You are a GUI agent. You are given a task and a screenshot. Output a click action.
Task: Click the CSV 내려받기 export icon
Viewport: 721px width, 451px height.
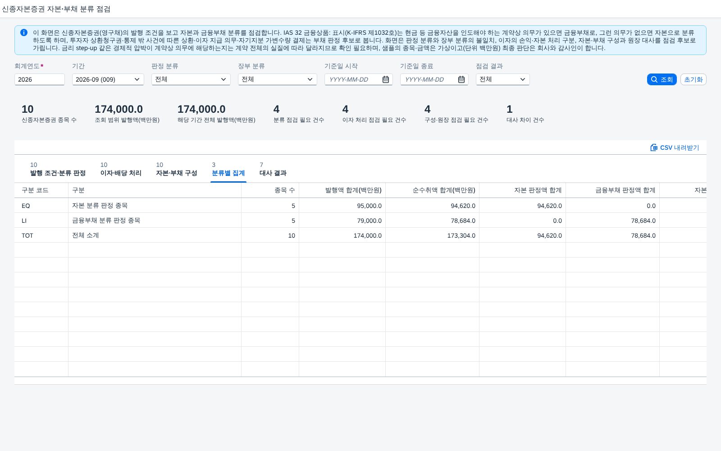point(654,147)
